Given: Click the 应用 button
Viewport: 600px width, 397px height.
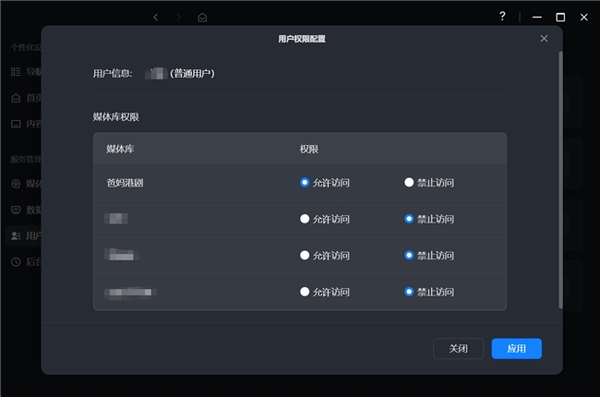Looking at the screenshot, I should (516, 348).
